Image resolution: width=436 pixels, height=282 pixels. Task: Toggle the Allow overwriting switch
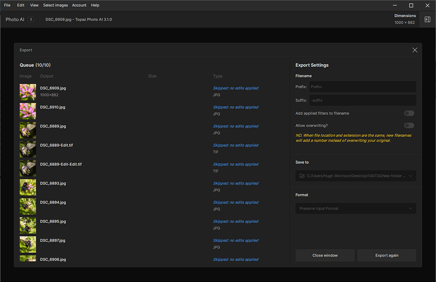click(x=409, y=126)
